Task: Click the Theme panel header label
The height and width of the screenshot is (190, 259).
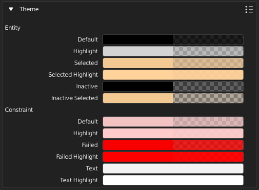Action: tap(29, 9)
